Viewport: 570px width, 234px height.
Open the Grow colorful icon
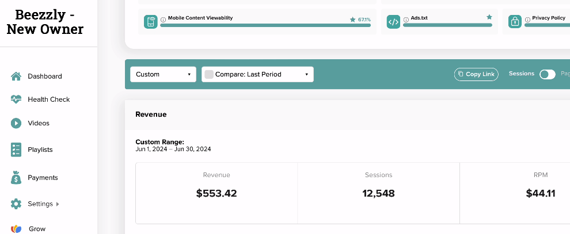[16, 229]
